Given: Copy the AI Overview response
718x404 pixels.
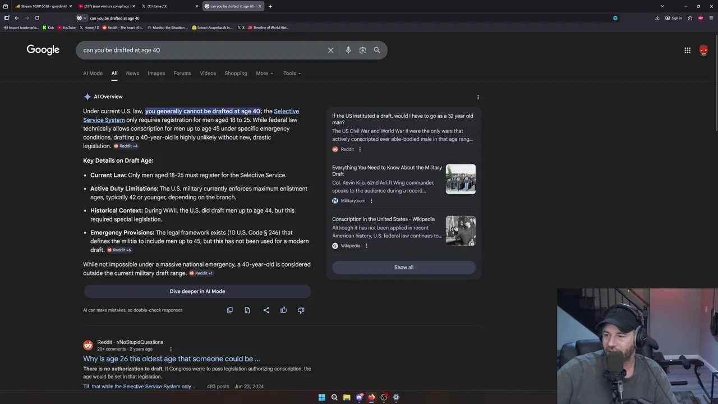Looking at the screenshot, I should point(229,310).
